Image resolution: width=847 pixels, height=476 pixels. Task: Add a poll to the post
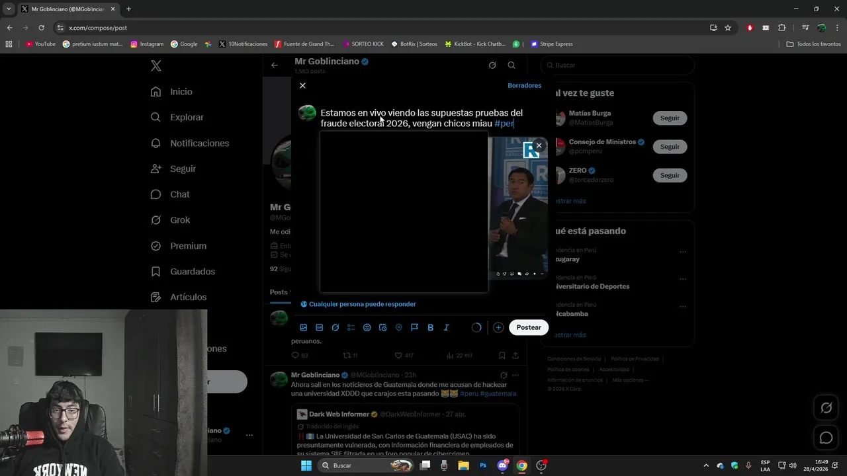pyautogui.click(x=351, y=327)
